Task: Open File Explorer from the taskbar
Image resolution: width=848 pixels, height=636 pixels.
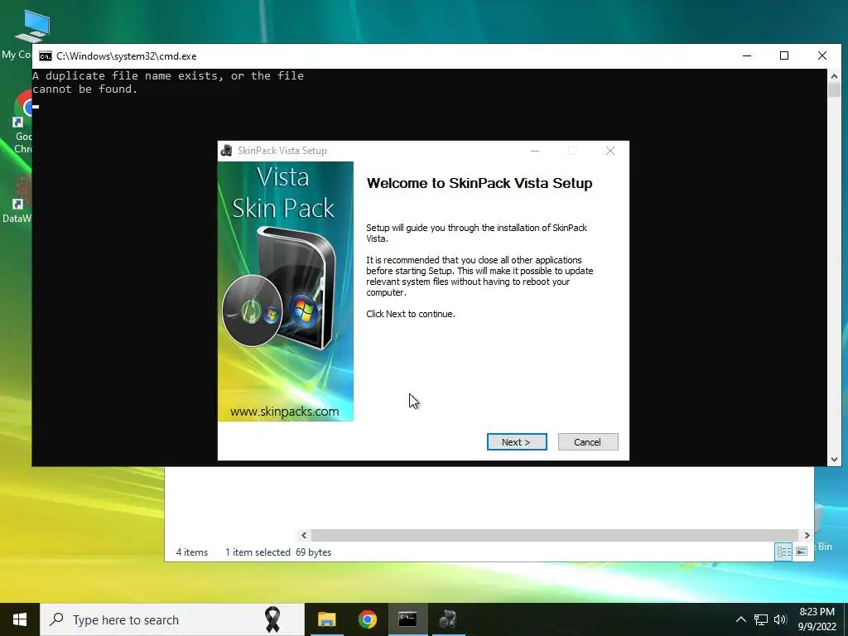Action: click(x=326, y=619)
